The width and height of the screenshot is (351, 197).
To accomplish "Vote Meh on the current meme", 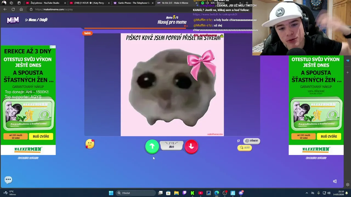I will point(171,145).
